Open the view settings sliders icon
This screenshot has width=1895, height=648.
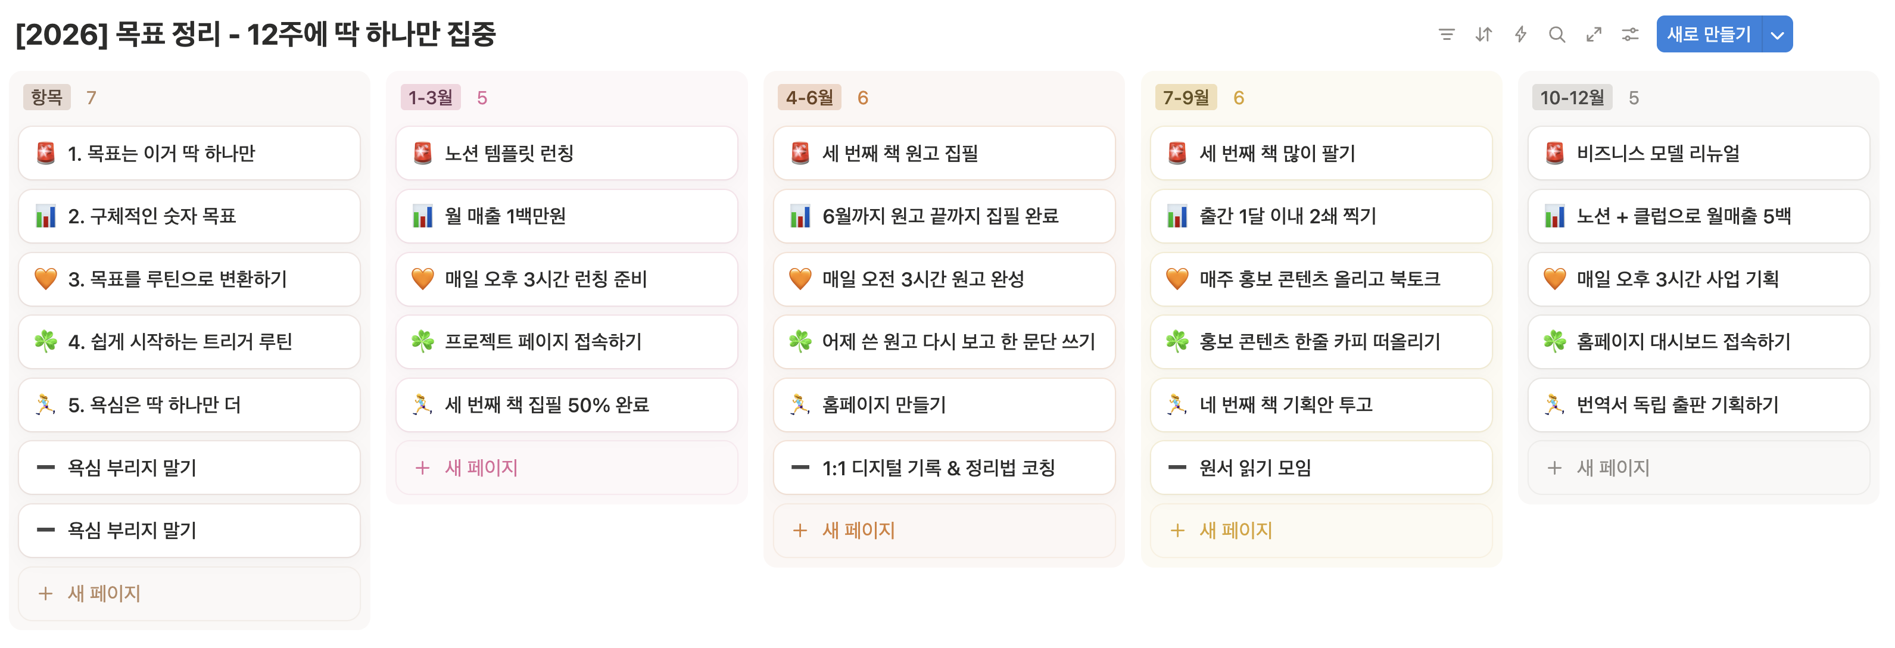click(x=1630, y=35)
